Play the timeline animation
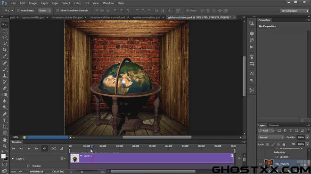 [29, 148]
